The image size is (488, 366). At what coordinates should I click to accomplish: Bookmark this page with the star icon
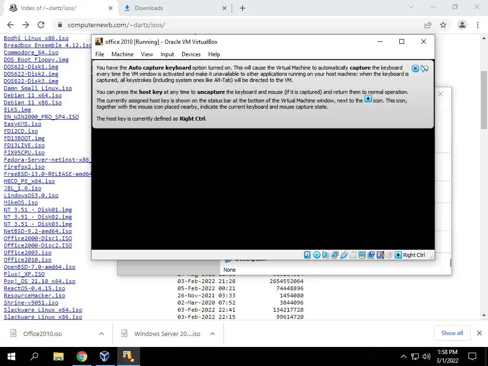tap(443, 25)
